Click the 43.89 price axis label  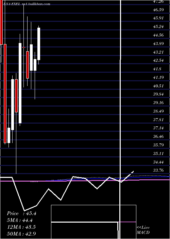[x=158, y=44]
